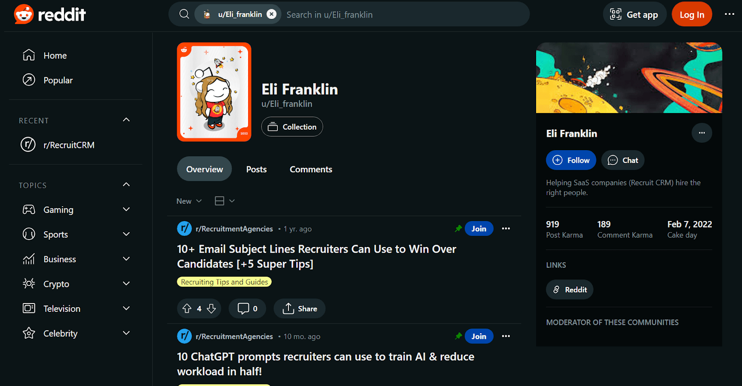
Task: Expand the Gaming topic
Action: pos(126,209)
